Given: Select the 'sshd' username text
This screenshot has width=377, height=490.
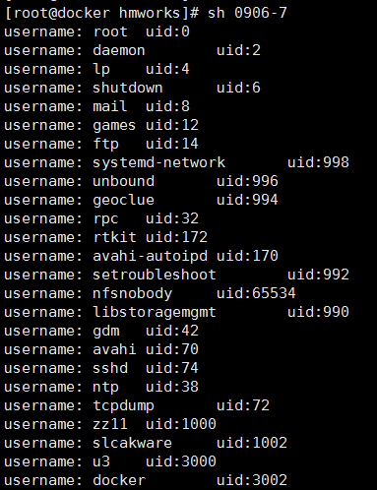Looking at the screenshot, I should click(110, 368).
